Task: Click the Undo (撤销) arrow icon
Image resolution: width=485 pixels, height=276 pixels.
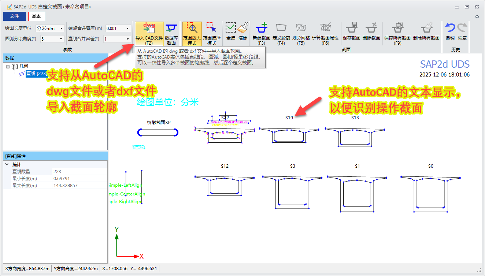Action: click(450, 28)
